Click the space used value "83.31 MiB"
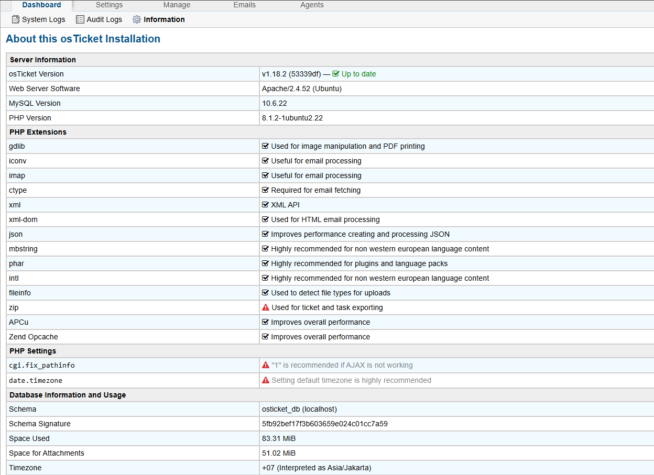This screenshot has width=654, height=475. [x=279, y=438]
